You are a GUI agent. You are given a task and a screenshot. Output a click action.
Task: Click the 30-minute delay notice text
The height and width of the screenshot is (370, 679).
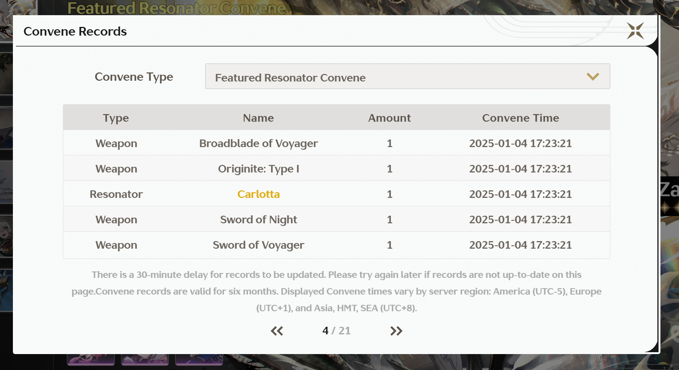[x=337, y=291]
